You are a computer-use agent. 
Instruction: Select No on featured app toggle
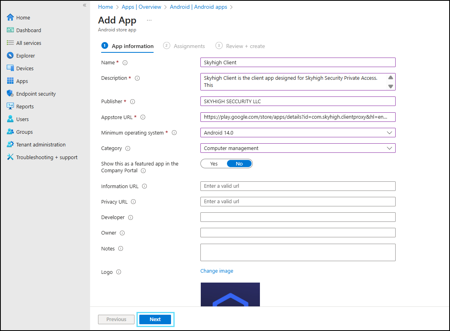click(x=239, y=164)
